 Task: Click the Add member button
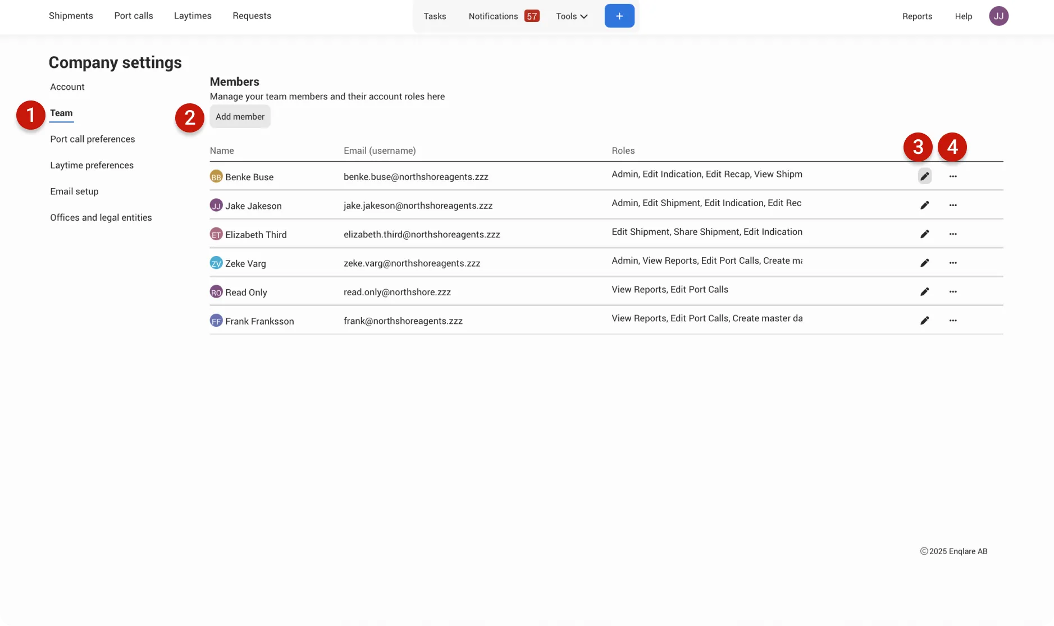240,116
